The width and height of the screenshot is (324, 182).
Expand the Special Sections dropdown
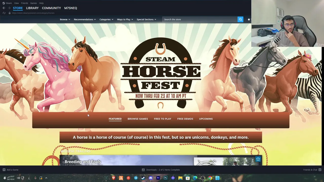pos(146,19)
